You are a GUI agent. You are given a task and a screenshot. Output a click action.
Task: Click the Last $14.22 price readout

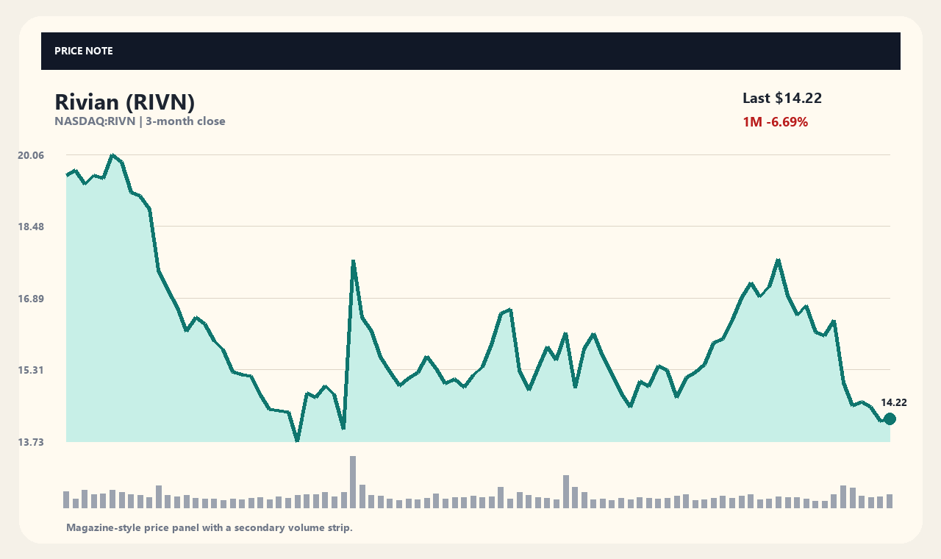coord(782,99)
